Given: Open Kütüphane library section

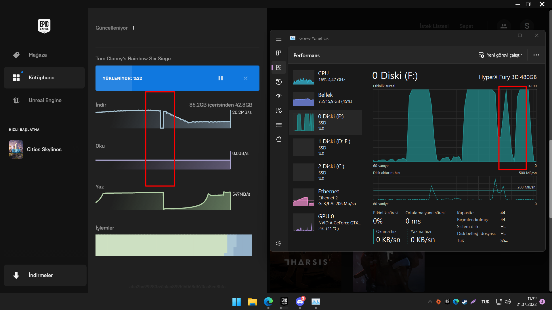Looking at the screenshot, I should pyautogui.click(x=44, y=78).
